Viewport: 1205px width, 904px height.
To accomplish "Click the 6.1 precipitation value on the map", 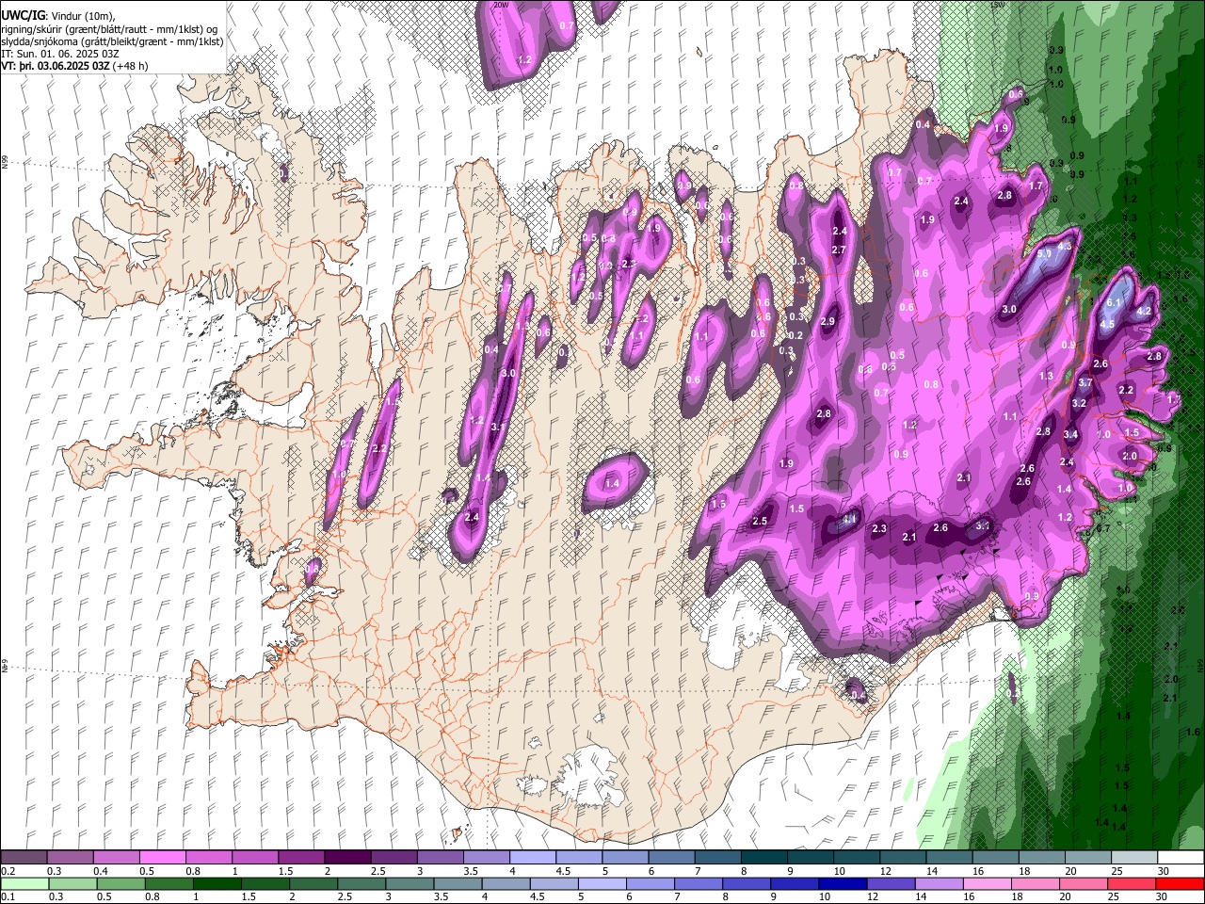I will [x=1114, y=302].
